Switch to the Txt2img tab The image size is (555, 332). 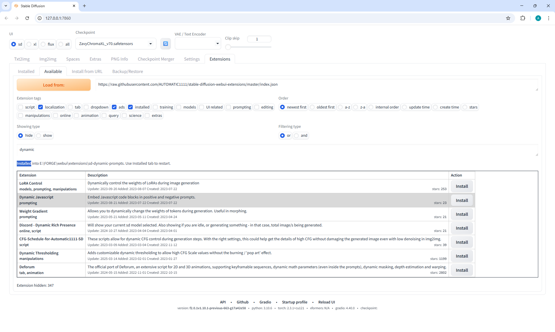point(22,59)
